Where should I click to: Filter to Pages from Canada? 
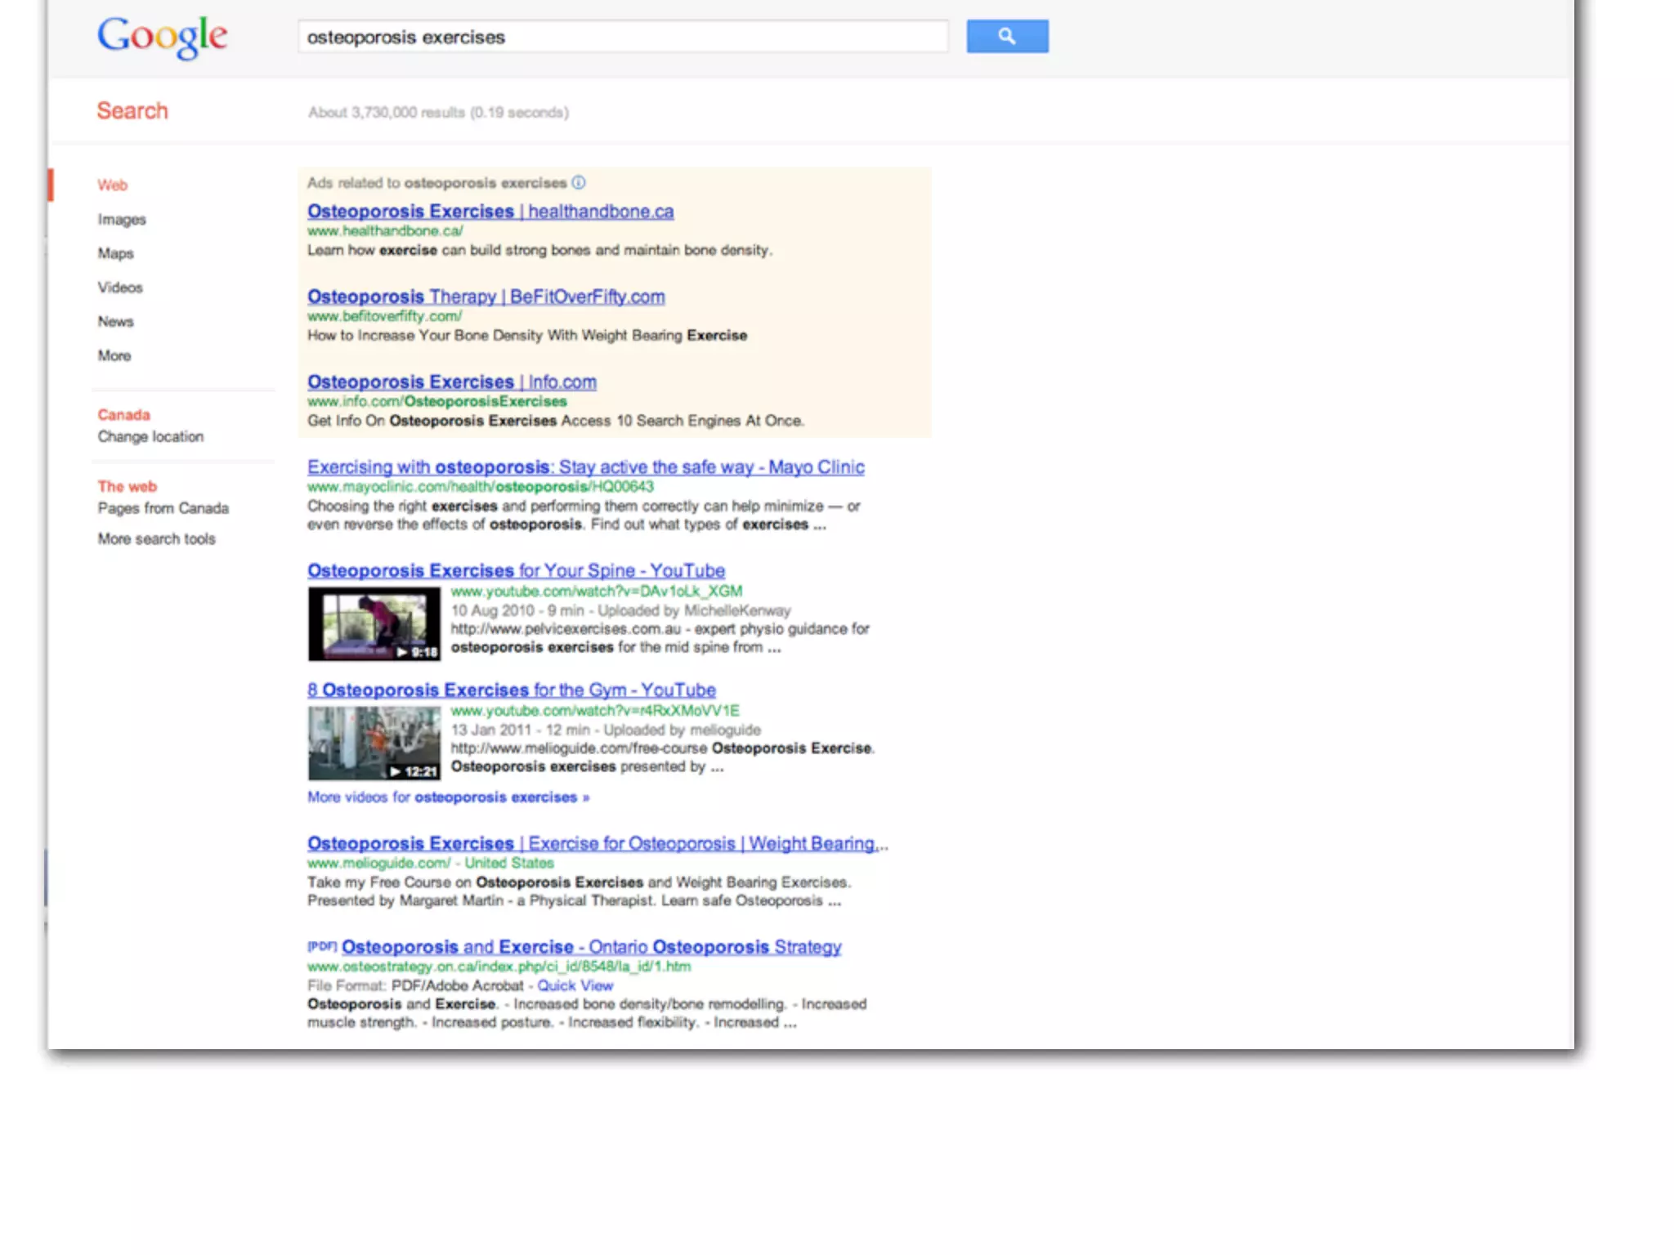tap(163, 508)
